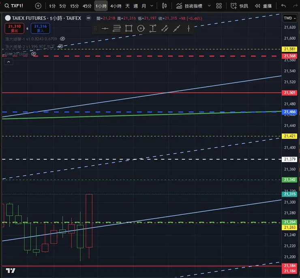
Task: Click the 21,379 white price label
Action: 289,159
